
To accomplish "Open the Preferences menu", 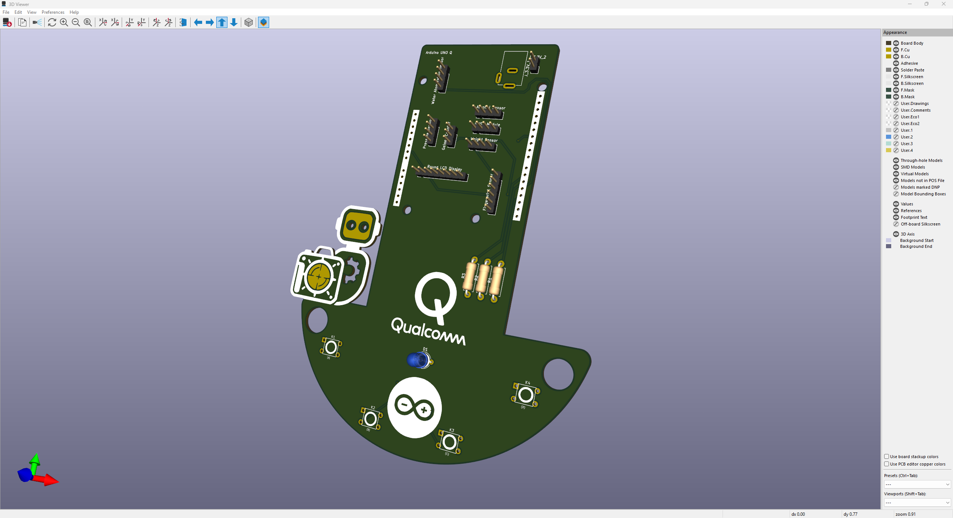I will (53, 12).
